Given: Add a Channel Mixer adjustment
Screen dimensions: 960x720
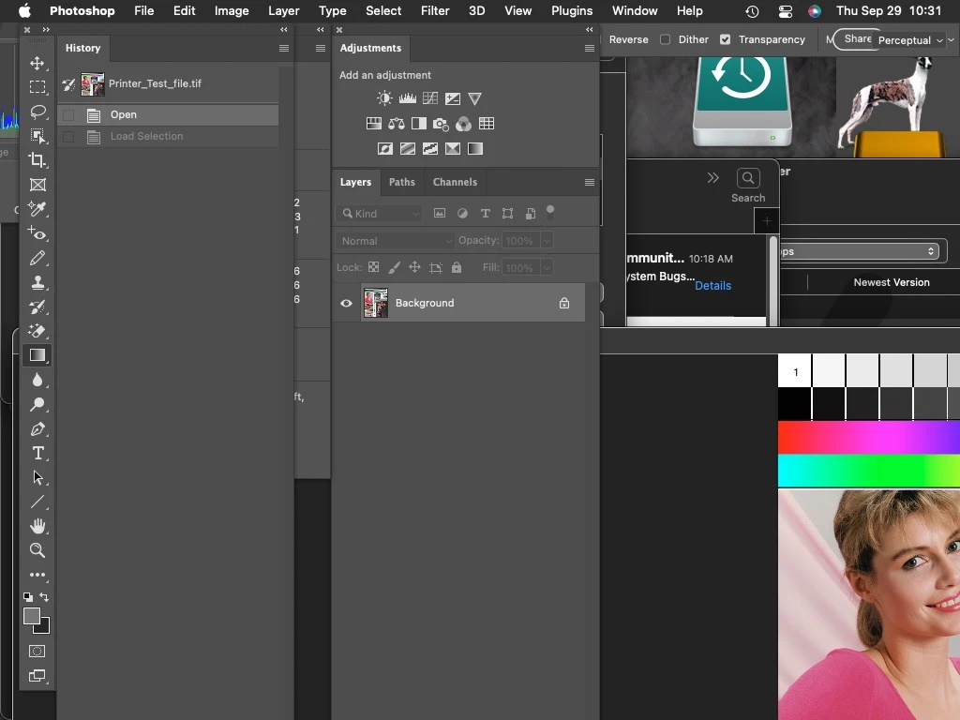Looking at the screenshot, I should click(463, 125).
